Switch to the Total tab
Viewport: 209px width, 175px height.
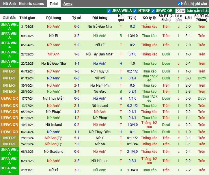[54, 3]
